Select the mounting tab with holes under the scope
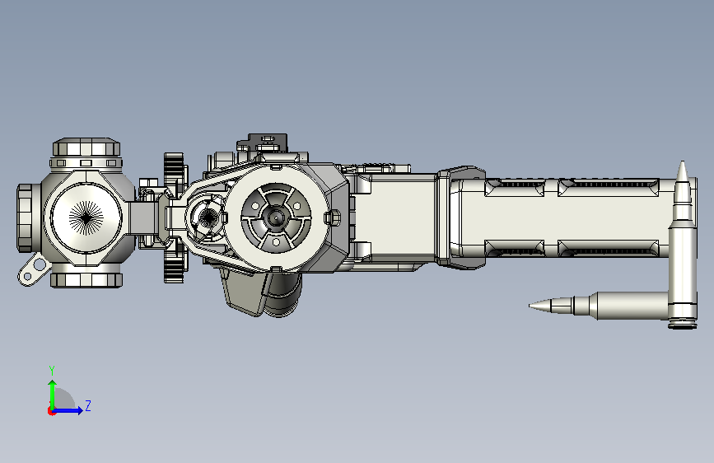 coord(33,270)
